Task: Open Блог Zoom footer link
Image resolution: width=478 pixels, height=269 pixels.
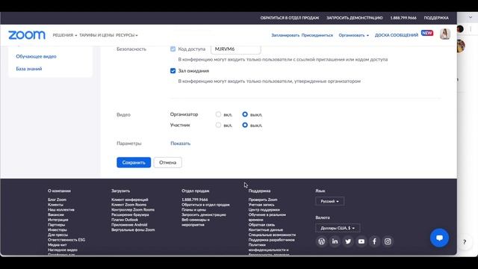Action: pos(57,200)
